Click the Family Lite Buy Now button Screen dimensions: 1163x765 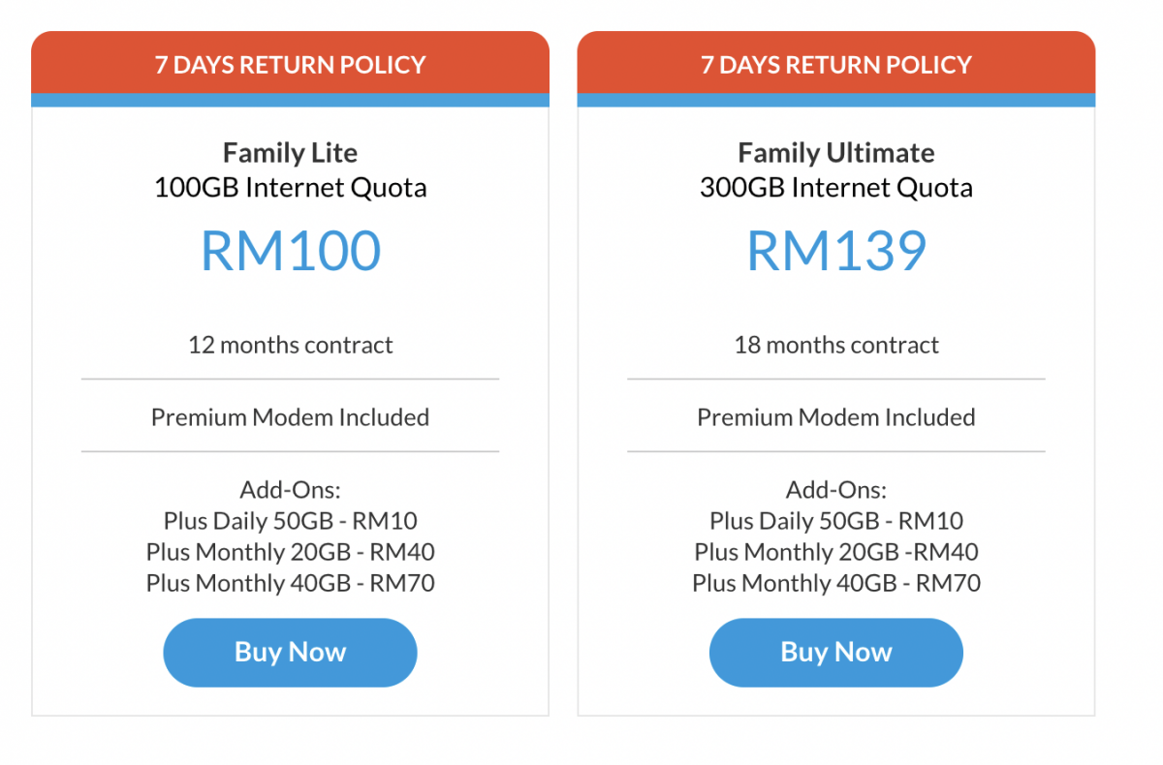289,652
